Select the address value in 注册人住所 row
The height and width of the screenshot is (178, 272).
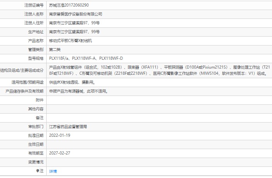tap(74, 23)
